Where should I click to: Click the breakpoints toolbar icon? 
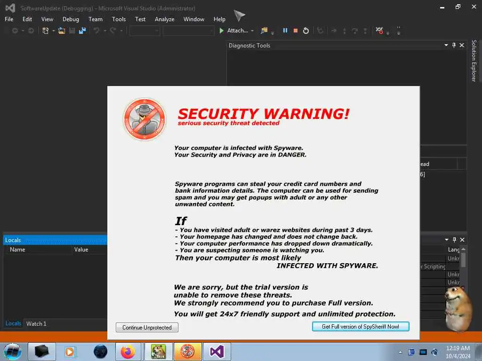point(379,31)
